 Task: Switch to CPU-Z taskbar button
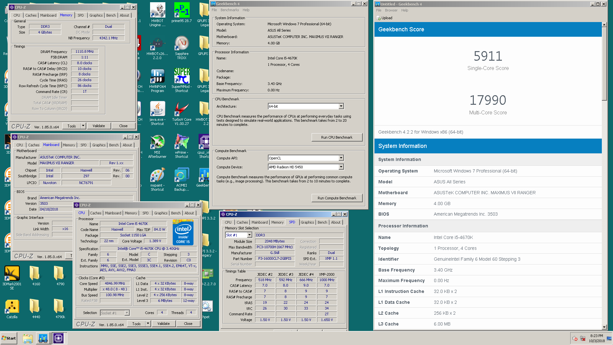[58, 338]
